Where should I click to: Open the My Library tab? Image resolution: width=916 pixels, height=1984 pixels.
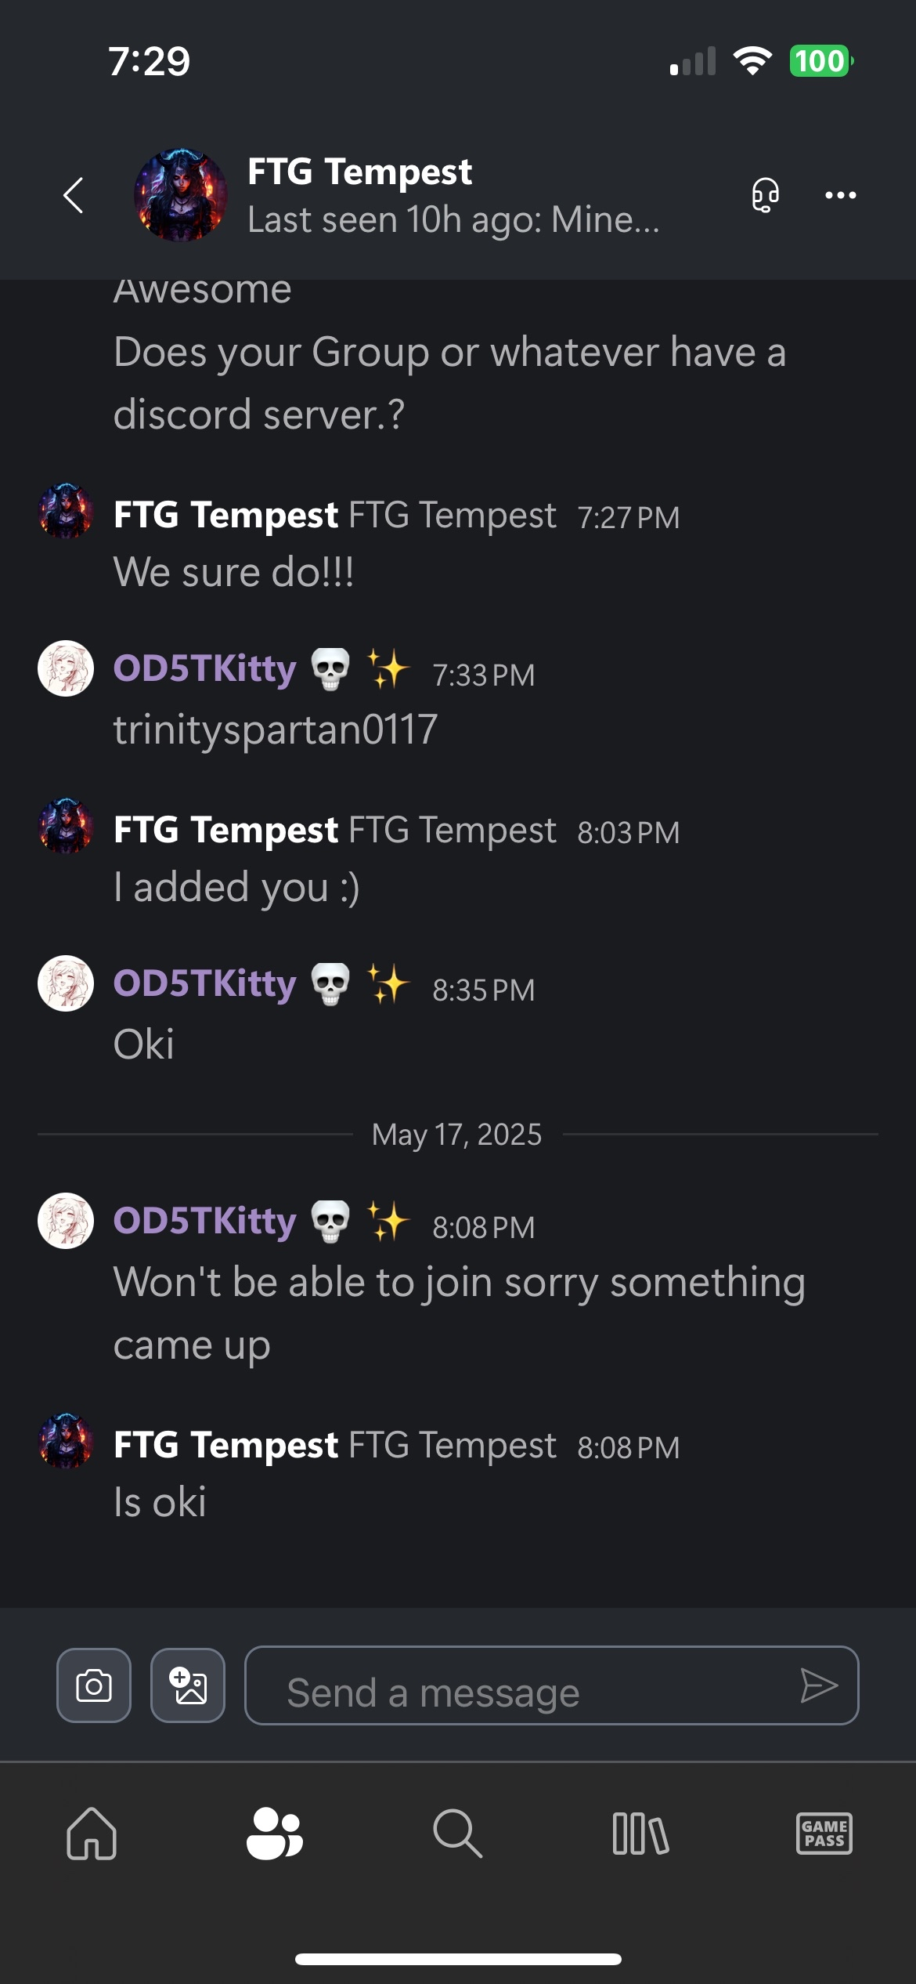pyautogui.click(x=640, y=1834)
